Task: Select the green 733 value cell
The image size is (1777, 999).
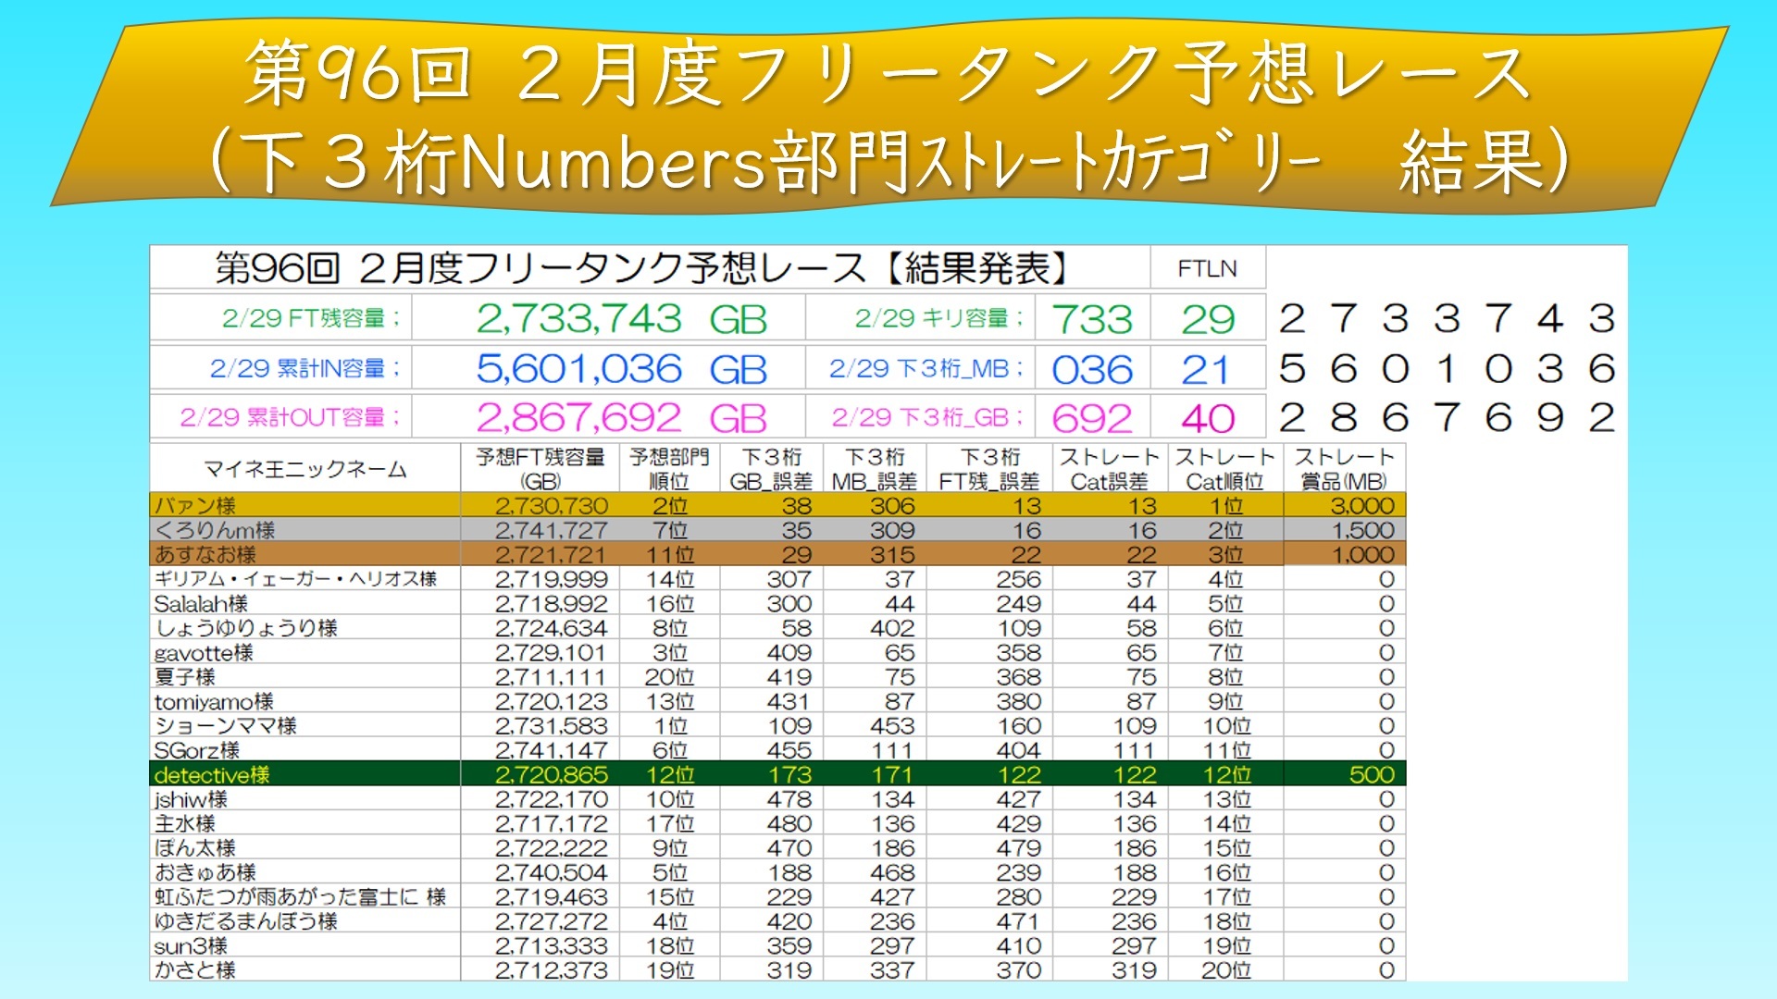Action: pyautogui.click(x=1092, y=319)
